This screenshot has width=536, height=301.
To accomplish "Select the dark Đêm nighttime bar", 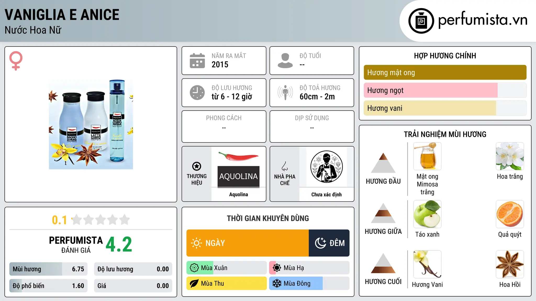I will 329,243.
